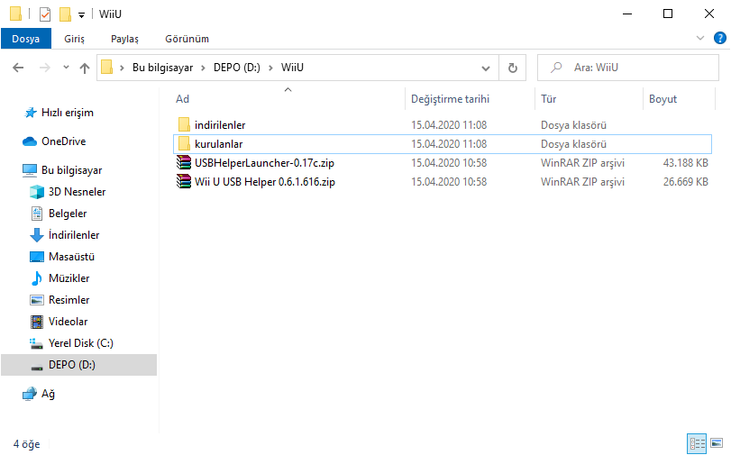
Task: Expand the ribbon with the chevron
Action: click(701, 39)
